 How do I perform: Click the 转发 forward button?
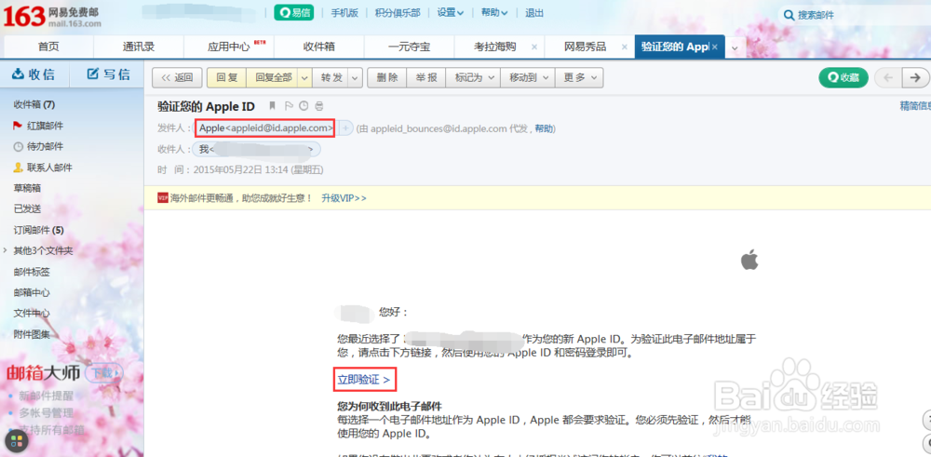tap(331, 78)
